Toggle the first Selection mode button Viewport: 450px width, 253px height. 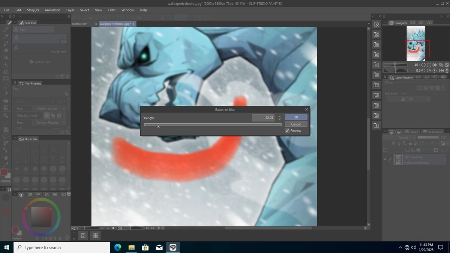pyautogui.click(x=47, y=115)
